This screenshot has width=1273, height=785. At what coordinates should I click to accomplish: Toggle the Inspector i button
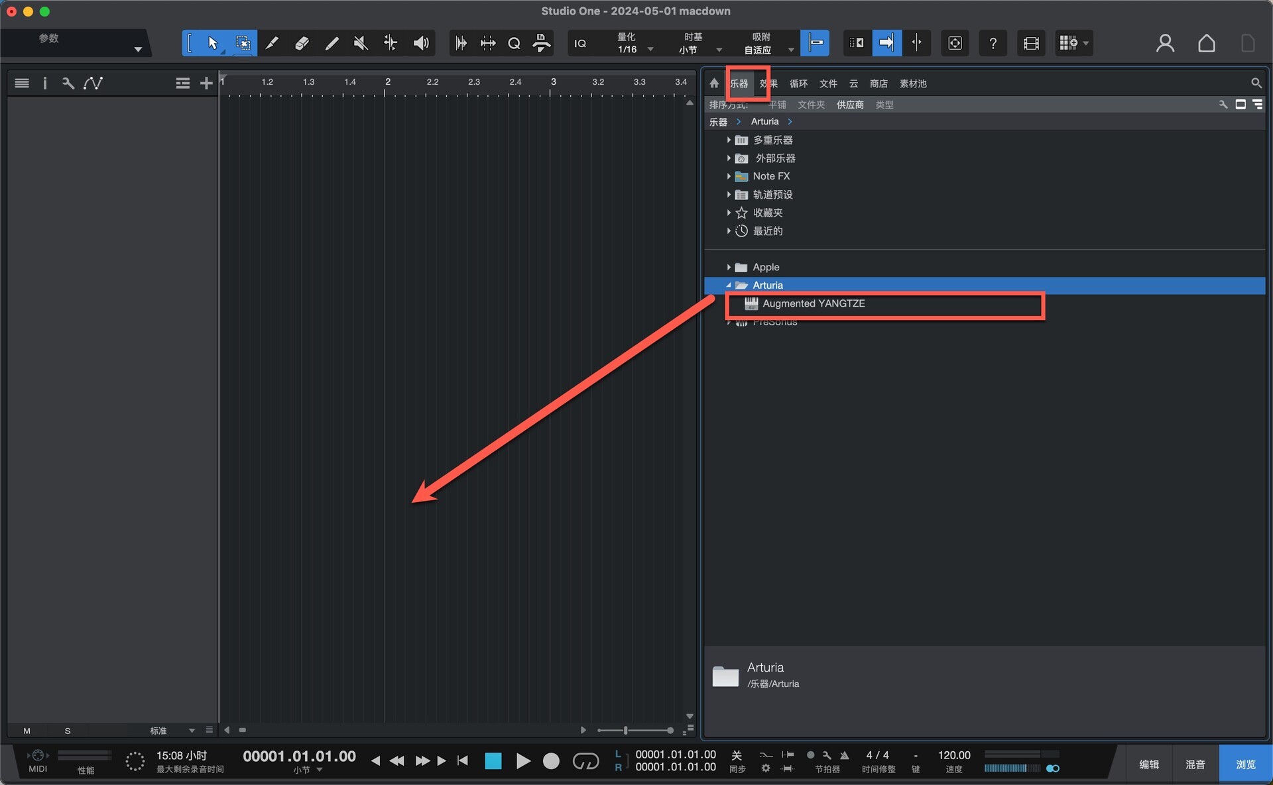tap(44, 83)
